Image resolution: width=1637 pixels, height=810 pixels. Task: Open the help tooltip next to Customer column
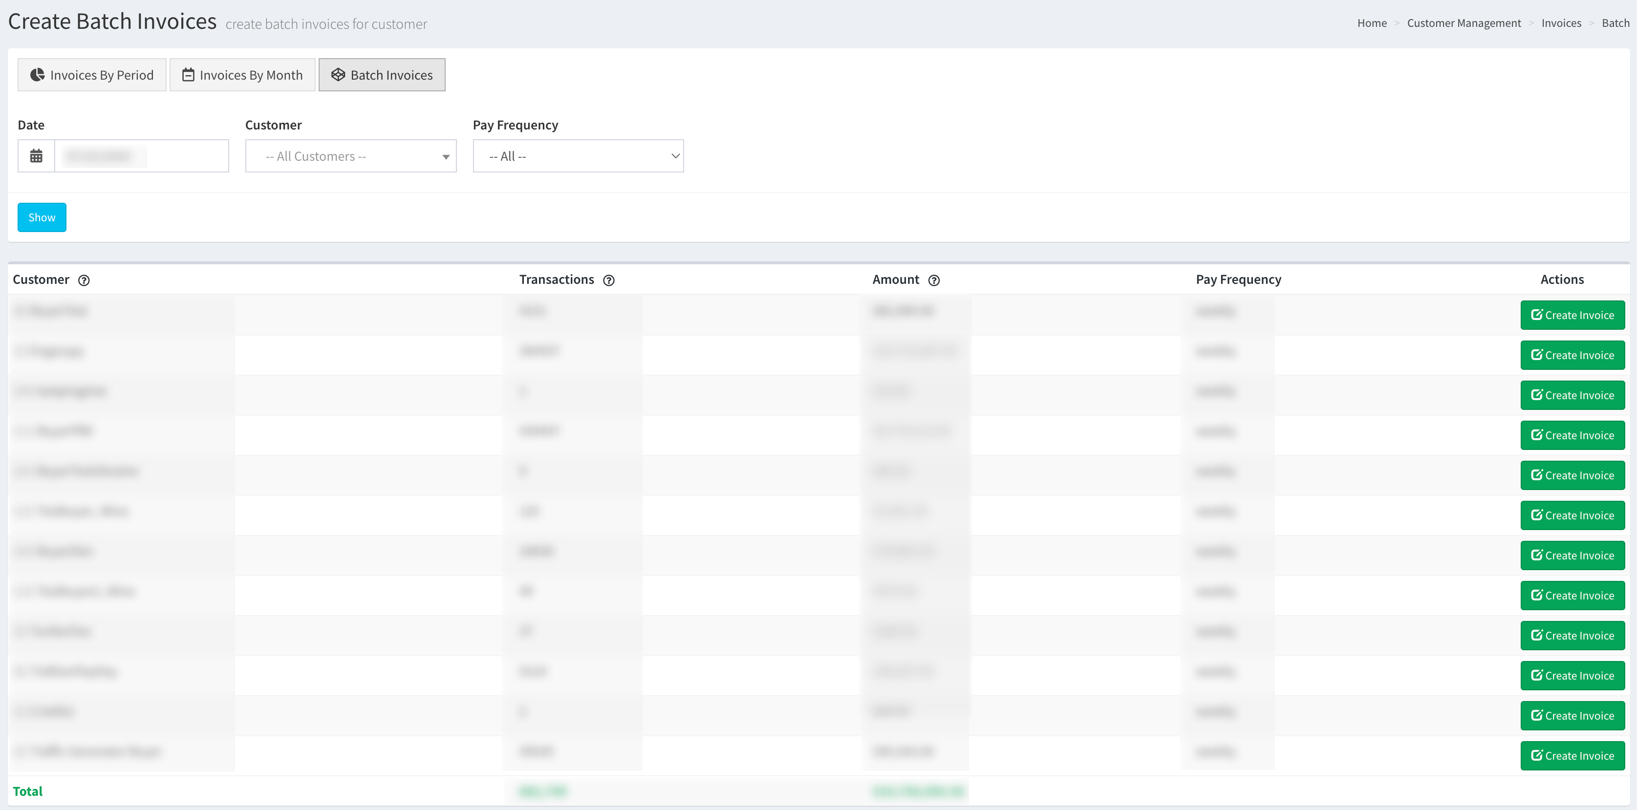[x=85, y=280]
